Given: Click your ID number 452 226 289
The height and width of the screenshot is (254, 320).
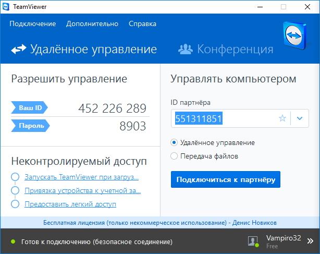Looking at the screenshot, I should click(x=112, y=108).
